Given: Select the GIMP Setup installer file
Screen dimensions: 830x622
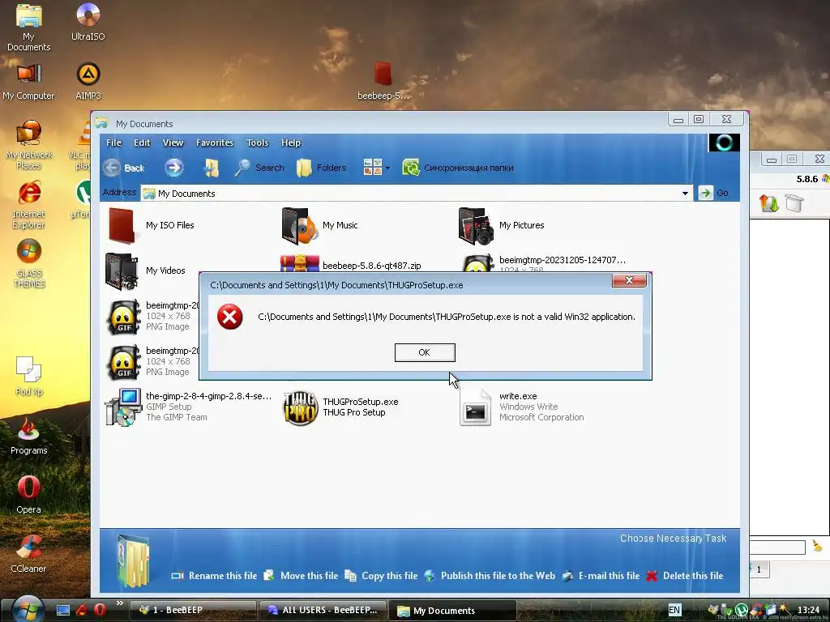Looking at the screenshot, I should pyautogui.click(x=188, y=407).
